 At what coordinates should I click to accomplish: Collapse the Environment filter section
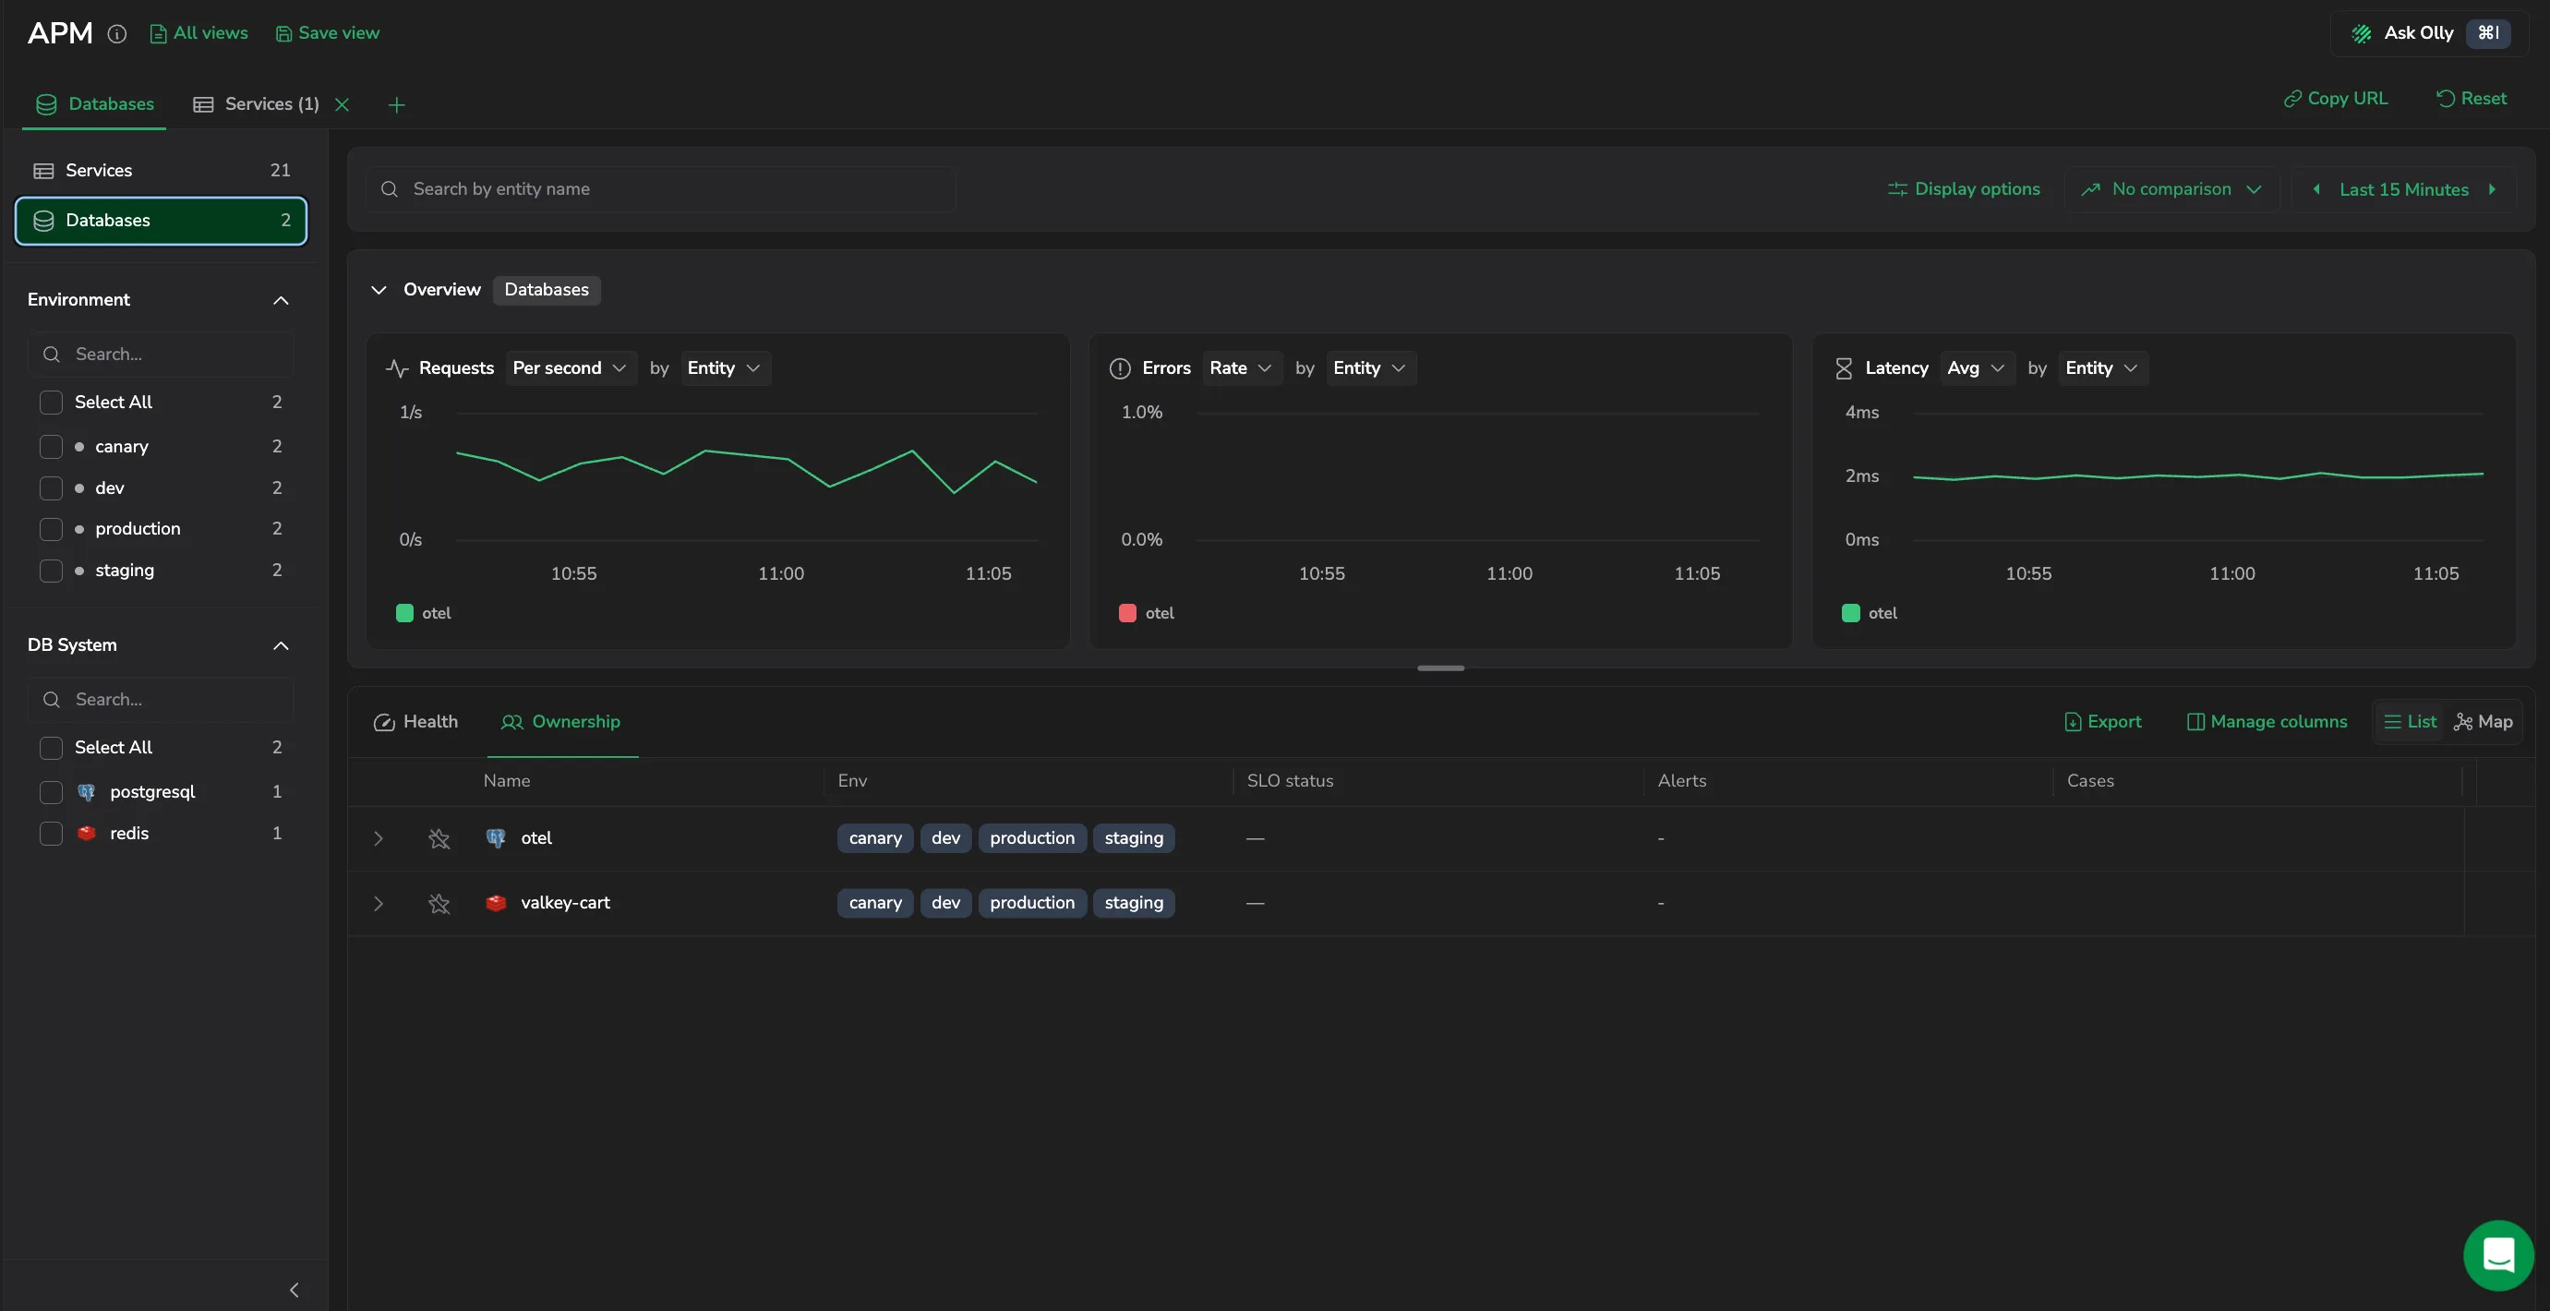282,300
